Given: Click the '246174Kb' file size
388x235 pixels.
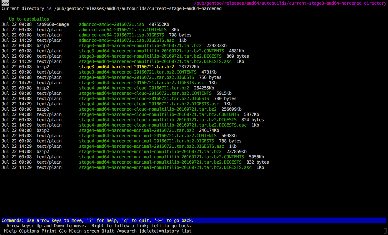Looking at the screenshot, I should click(x=209, y=130).
